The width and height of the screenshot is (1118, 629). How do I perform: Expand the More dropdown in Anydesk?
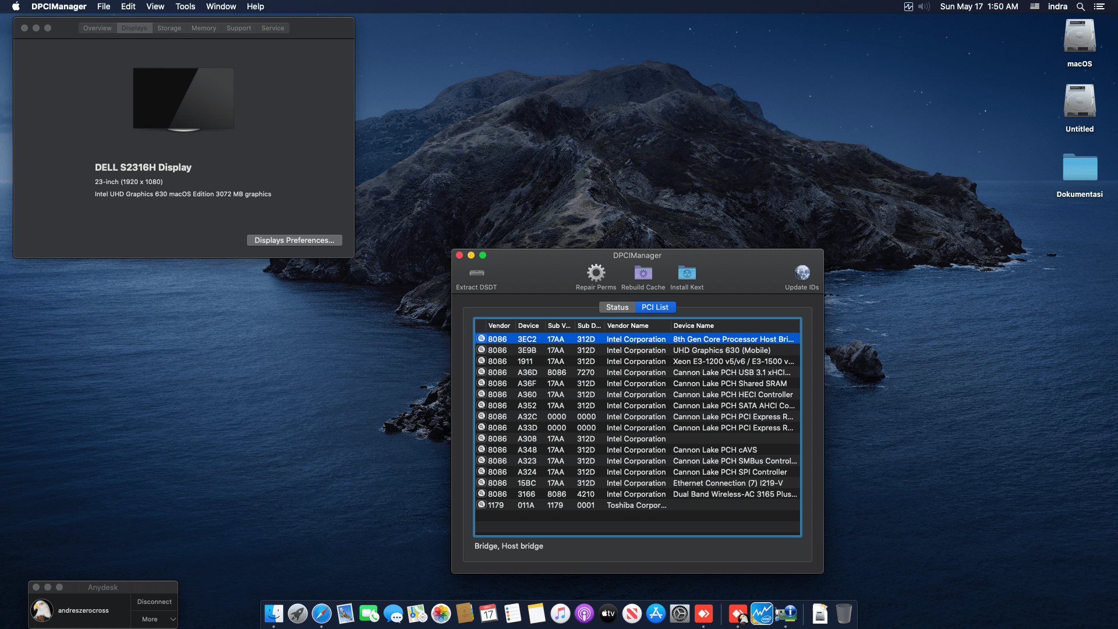click(x=154, y=619)
